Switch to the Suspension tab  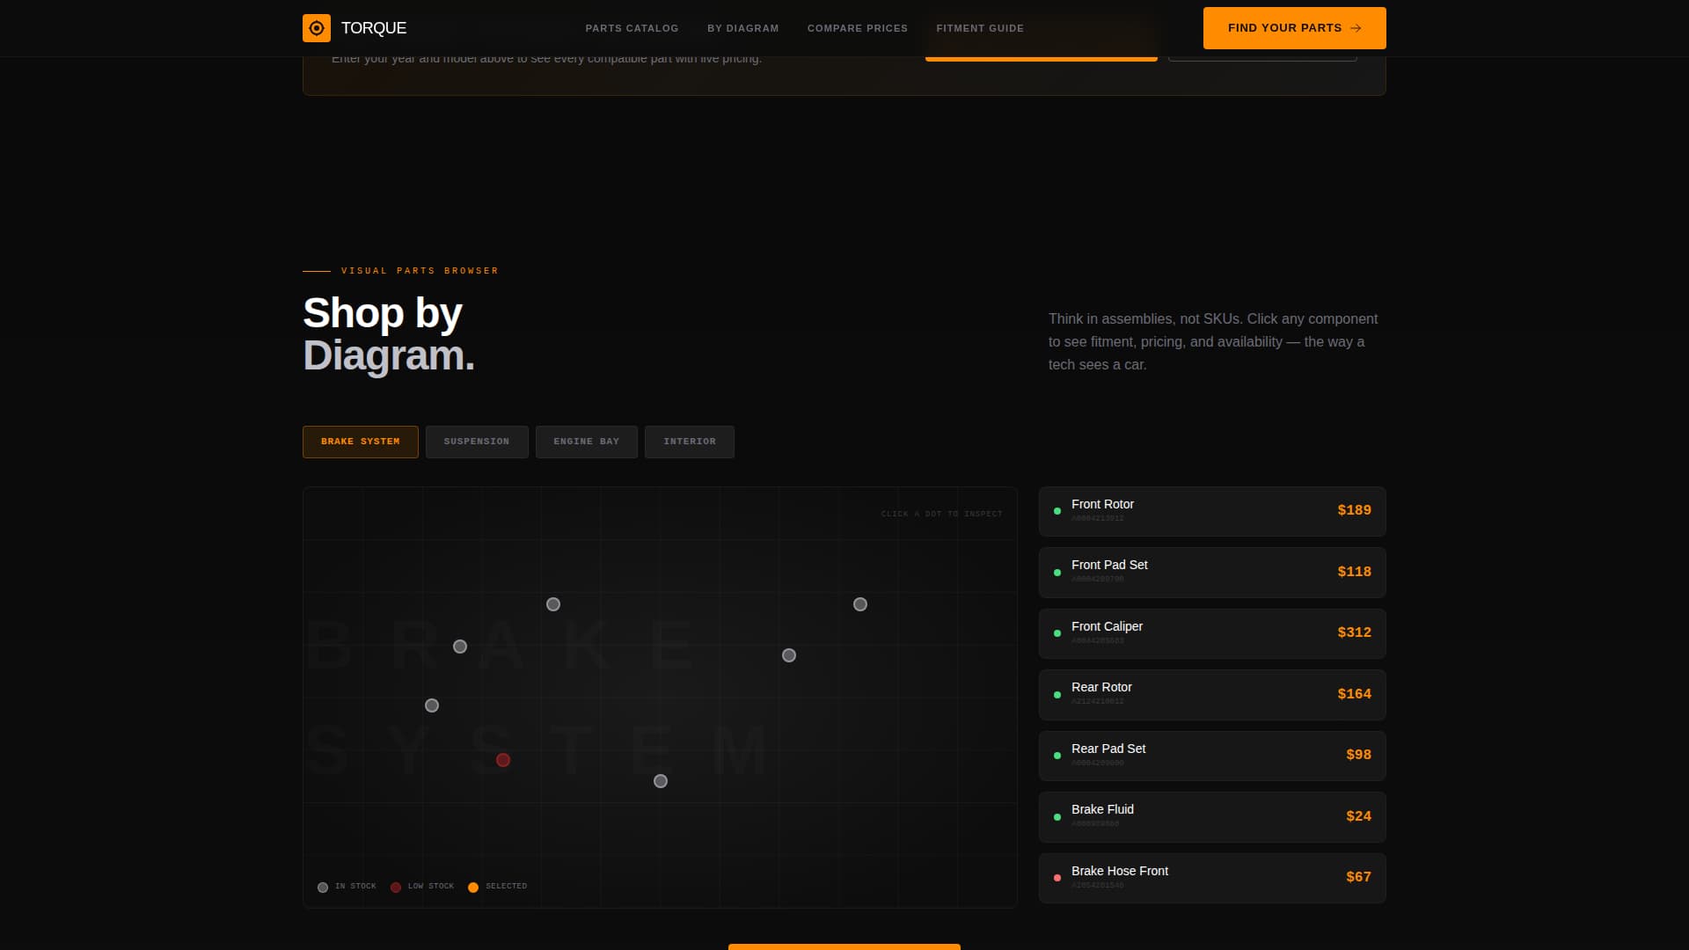(x=477, y=442)
